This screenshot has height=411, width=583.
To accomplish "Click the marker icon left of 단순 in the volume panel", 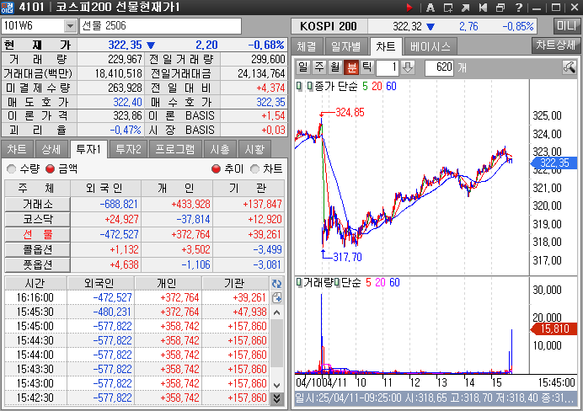I will [x=337, y=282].
